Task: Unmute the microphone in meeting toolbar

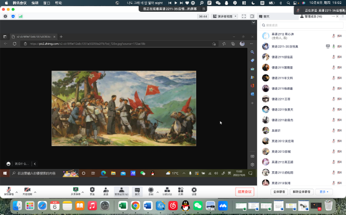Action: pos(9,191)
